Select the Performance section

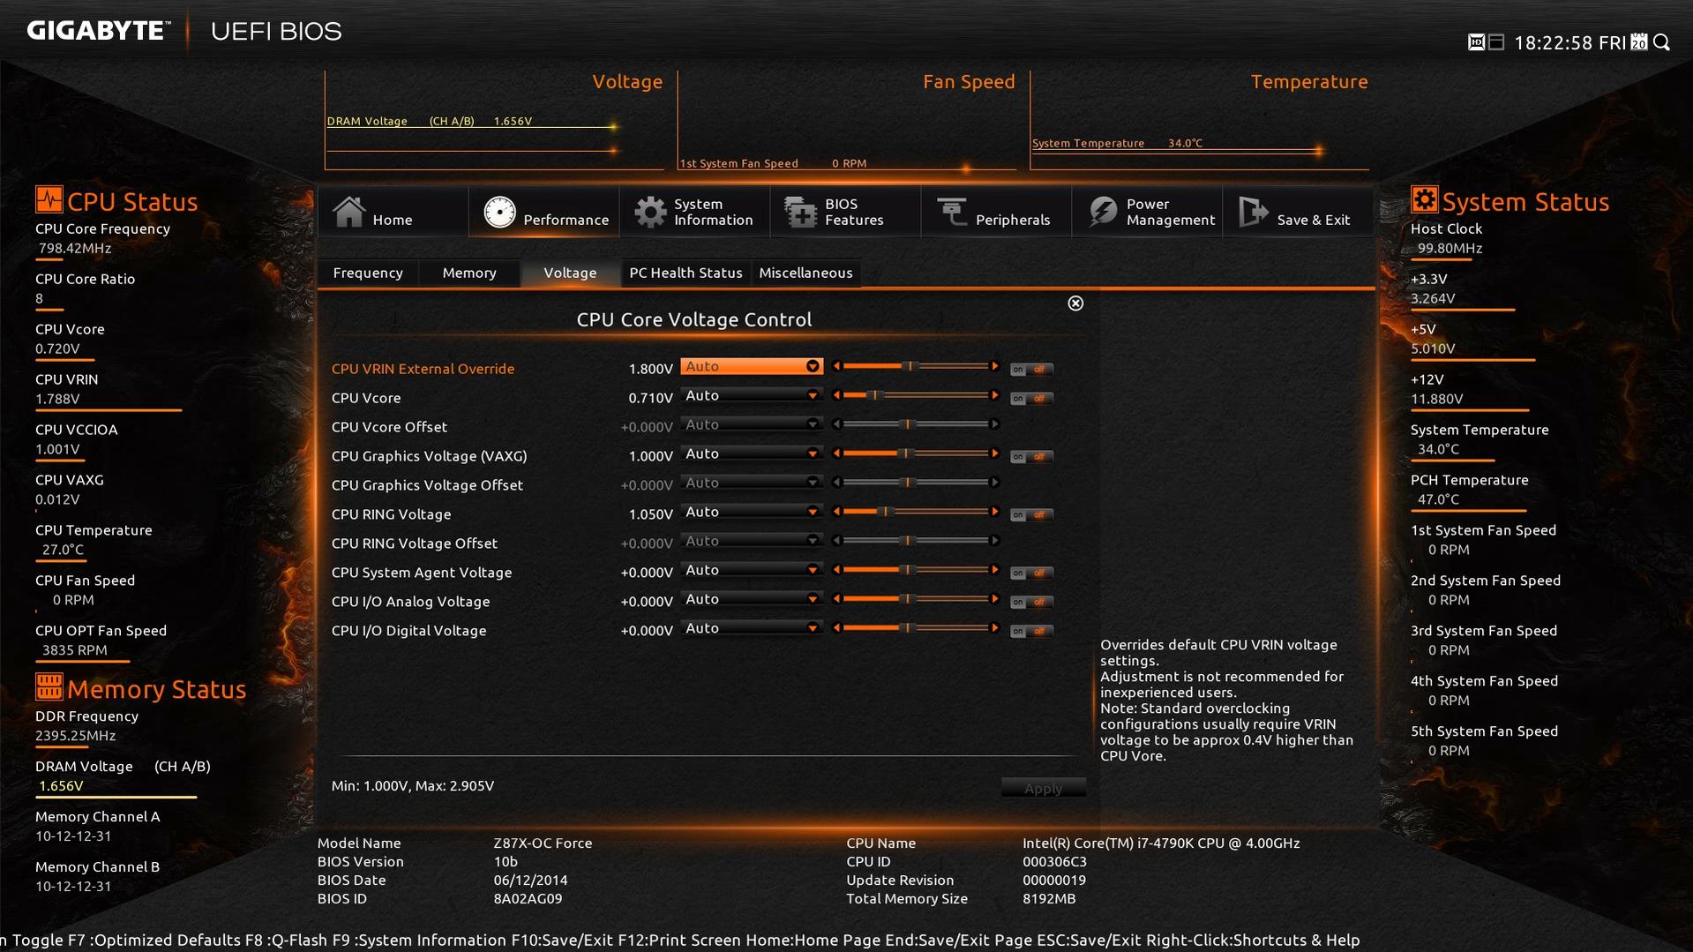544,212
